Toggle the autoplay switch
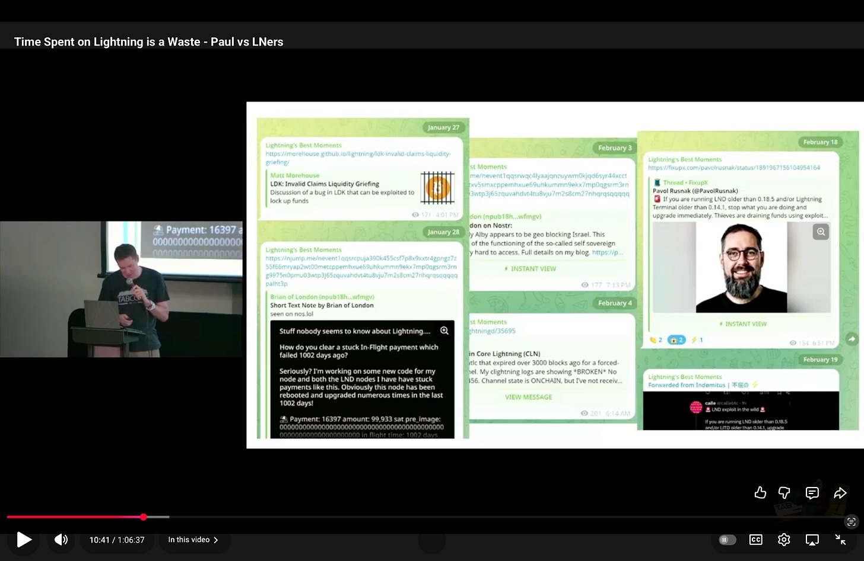 pos(727,540)
